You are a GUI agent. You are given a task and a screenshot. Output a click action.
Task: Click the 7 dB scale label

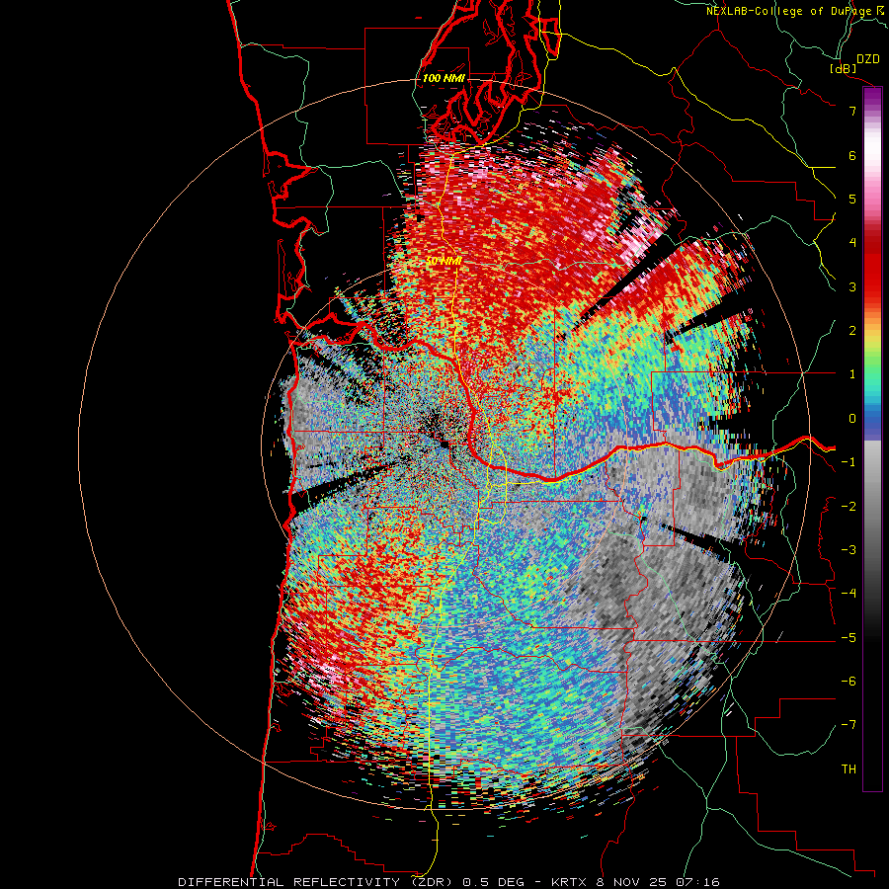852,111
